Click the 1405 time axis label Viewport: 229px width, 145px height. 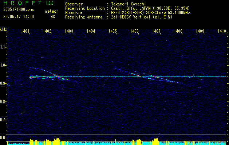(x=112, y=31)
